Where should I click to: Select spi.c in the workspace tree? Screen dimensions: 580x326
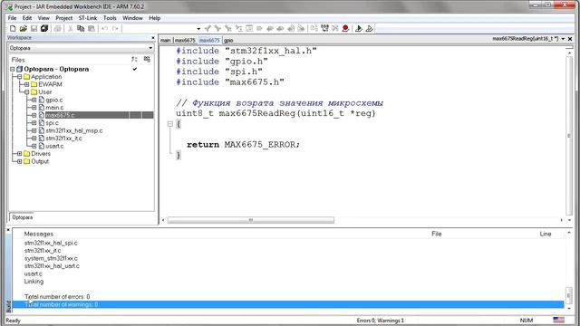[x=52, y=123]
